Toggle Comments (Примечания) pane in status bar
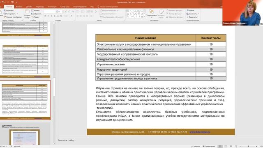Image resolution: width=263 pixels, height=148 pixels. pyautogui.click(x=209, y=146)
